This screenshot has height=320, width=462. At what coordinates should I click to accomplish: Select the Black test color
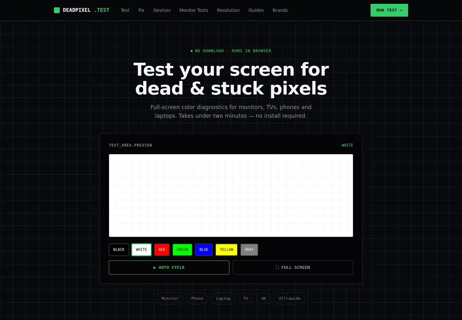pos(119,250)
